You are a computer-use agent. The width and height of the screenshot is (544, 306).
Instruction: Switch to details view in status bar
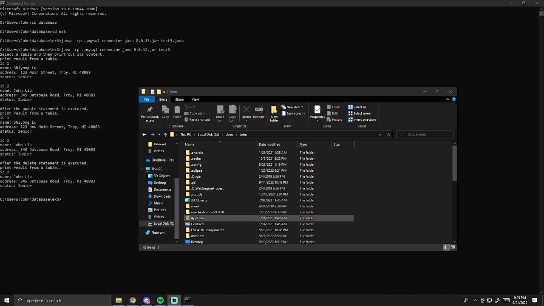point(446,247)
